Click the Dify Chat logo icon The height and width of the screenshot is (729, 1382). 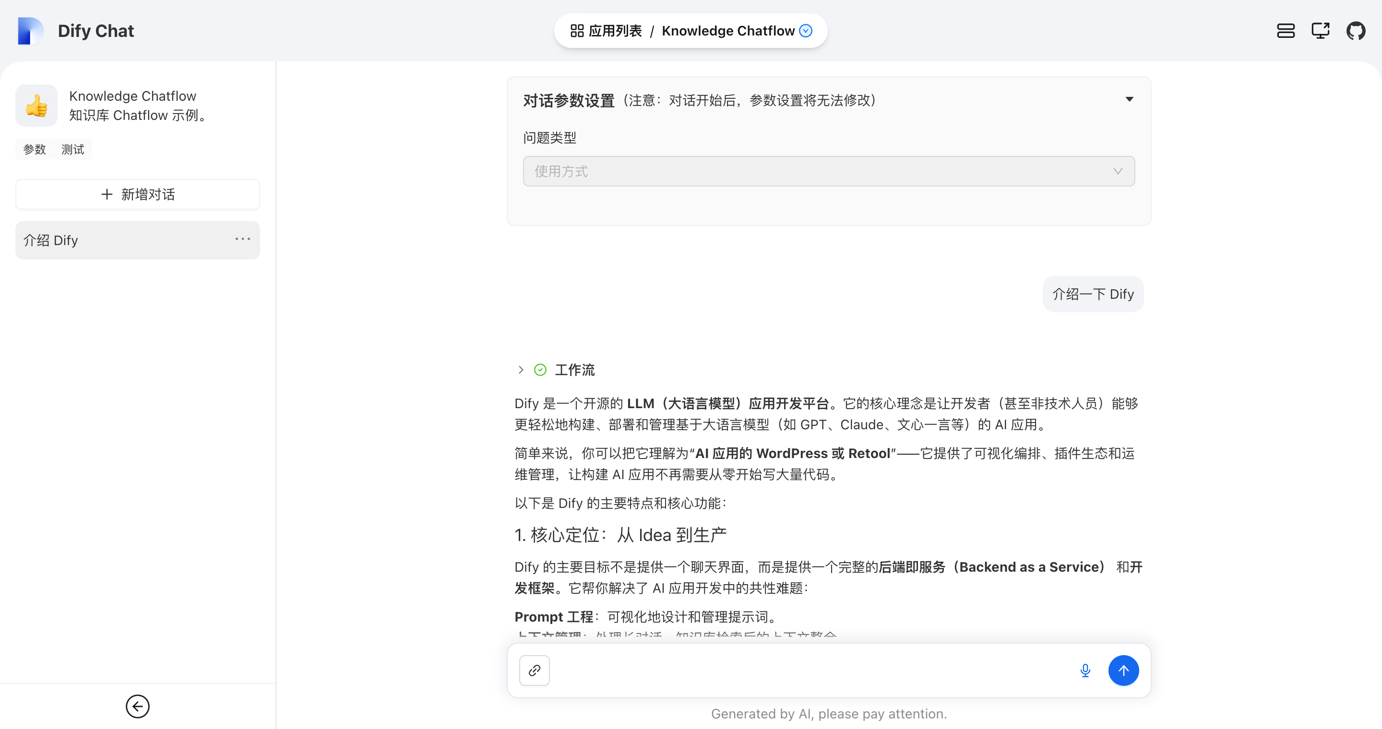30,31
